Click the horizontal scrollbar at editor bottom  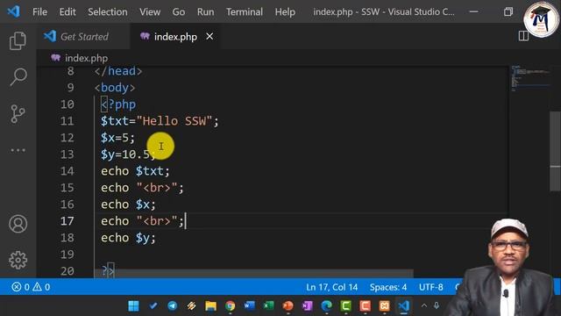[x=254, y=273]
